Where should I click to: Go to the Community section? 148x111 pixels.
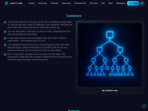[x=42, y=3]
